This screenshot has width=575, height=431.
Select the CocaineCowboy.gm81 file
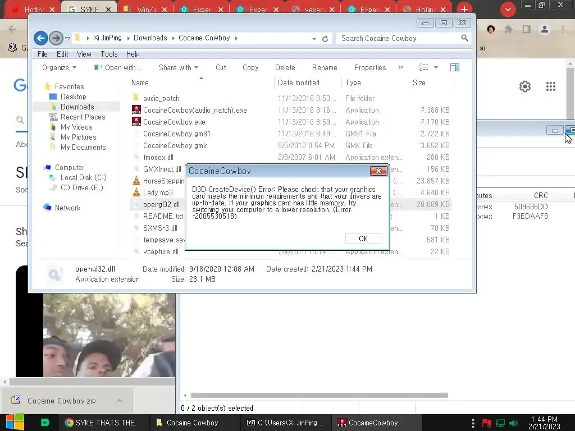[x=177, y=134]
